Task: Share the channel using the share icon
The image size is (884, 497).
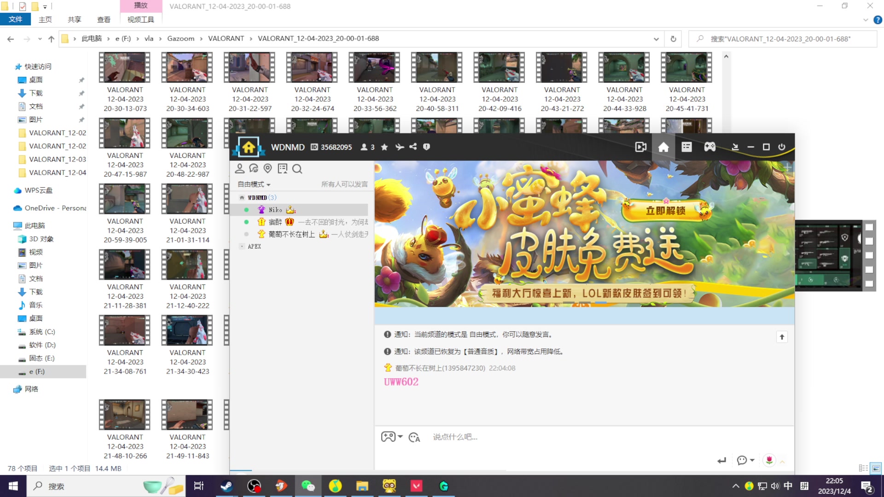Action: coord(413,147)
